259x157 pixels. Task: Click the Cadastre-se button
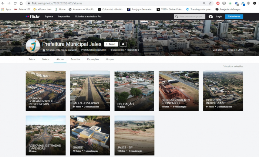coord(234,17)
